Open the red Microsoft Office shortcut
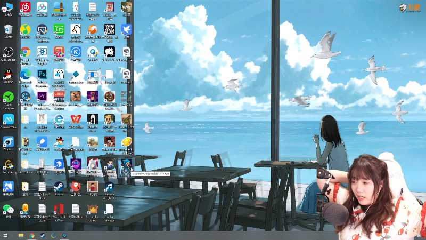 click(59, 209)
